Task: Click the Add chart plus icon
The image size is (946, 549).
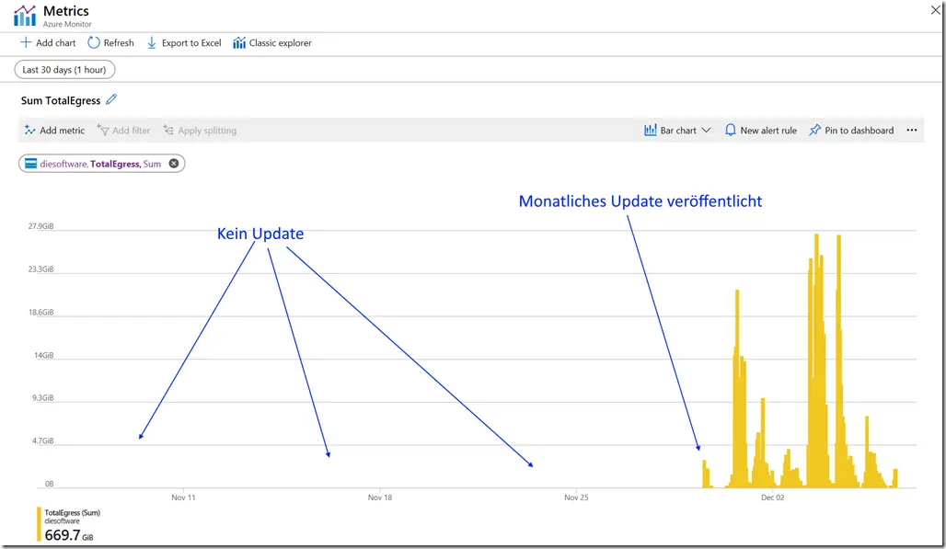Action: 26,43
